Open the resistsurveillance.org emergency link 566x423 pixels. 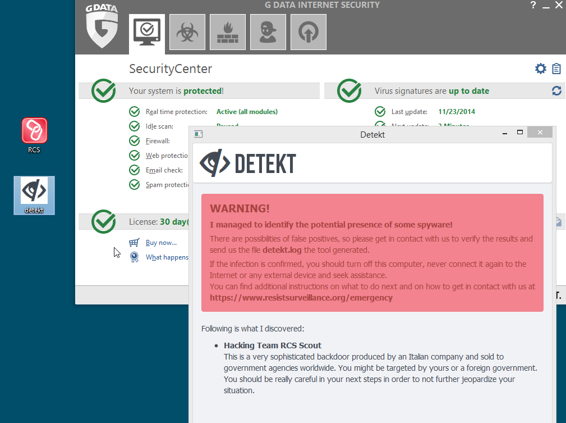[x=301, y=298]
